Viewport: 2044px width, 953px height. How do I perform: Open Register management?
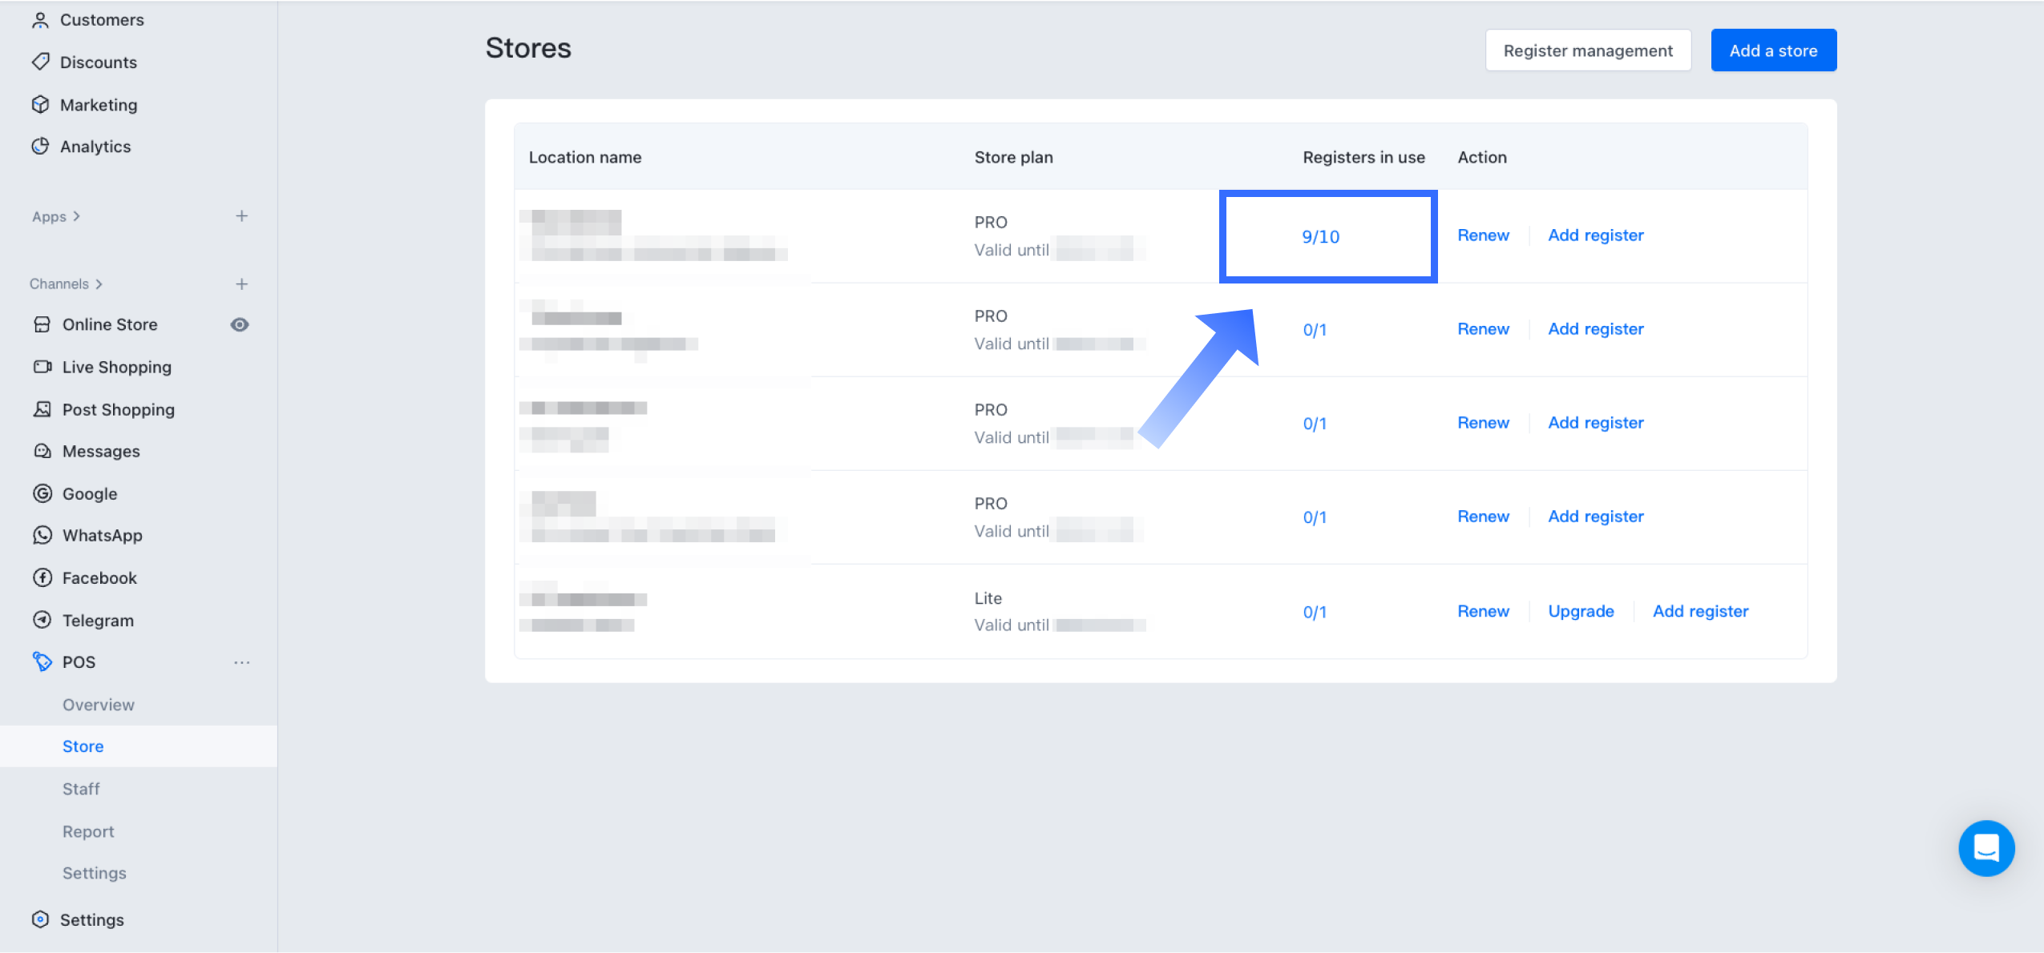[x=1587, y=50]
